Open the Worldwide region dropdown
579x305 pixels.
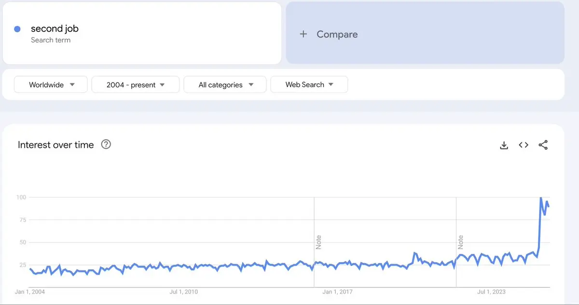coord(51,84)
